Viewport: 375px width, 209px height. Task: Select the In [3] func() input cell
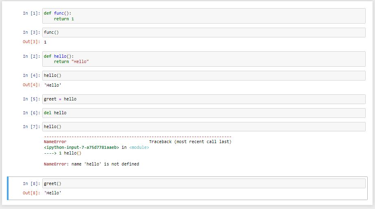(x=203, y=32)
